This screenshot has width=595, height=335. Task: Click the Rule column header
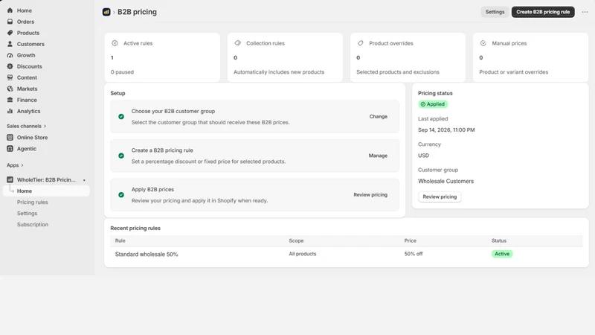[x=120, y=240]
